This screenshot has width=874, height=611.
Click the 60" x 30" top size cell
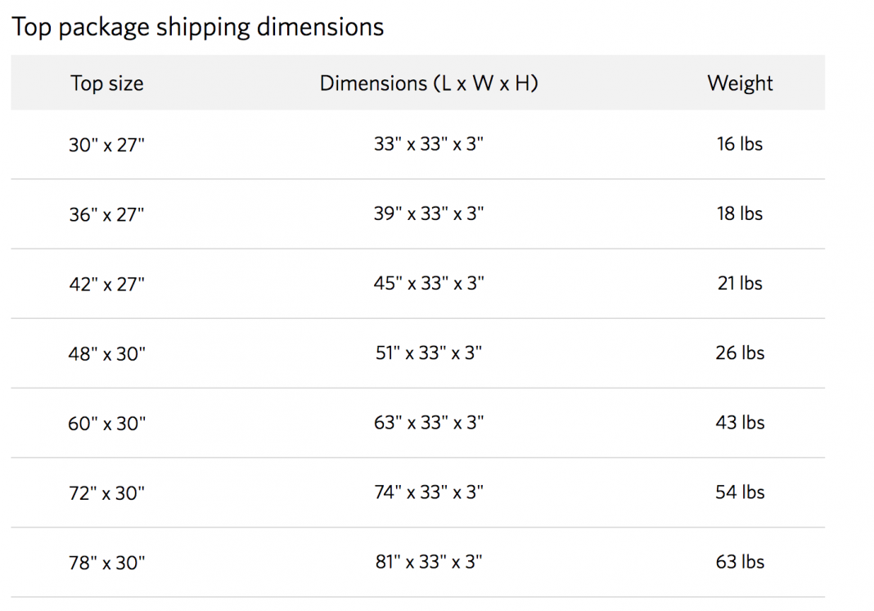pos(106,424)
